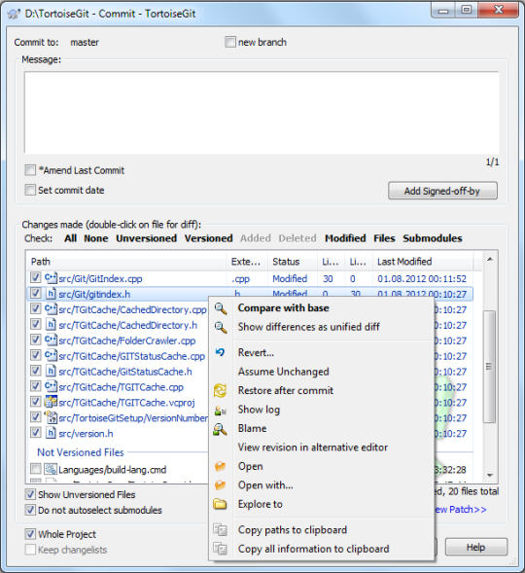The image size is (525, 573).
Task: Click the file list scroll up arrow
Action: click(x=490, y=259)
